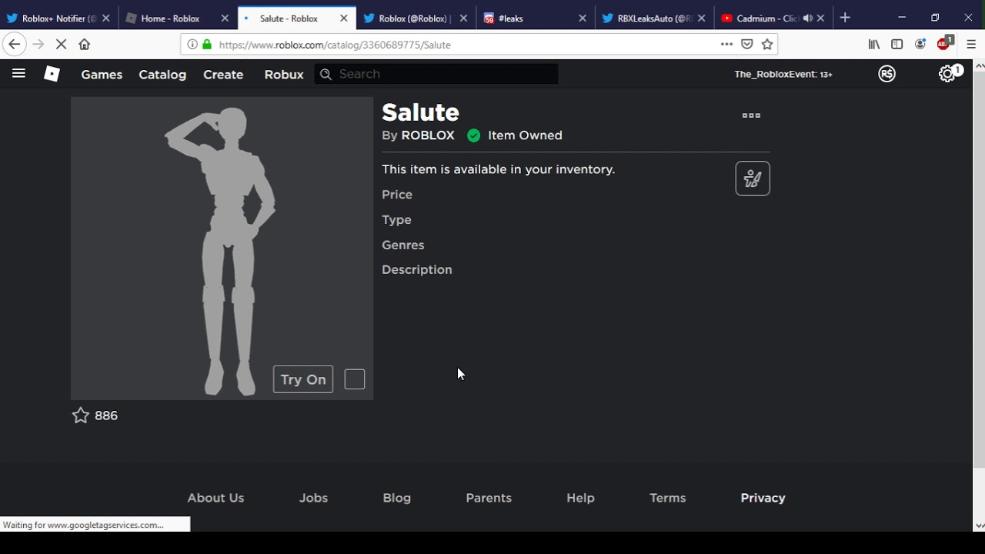The image size is (985, 554).
Task: Open the Firefox Library icon
Action: point(874,45)
